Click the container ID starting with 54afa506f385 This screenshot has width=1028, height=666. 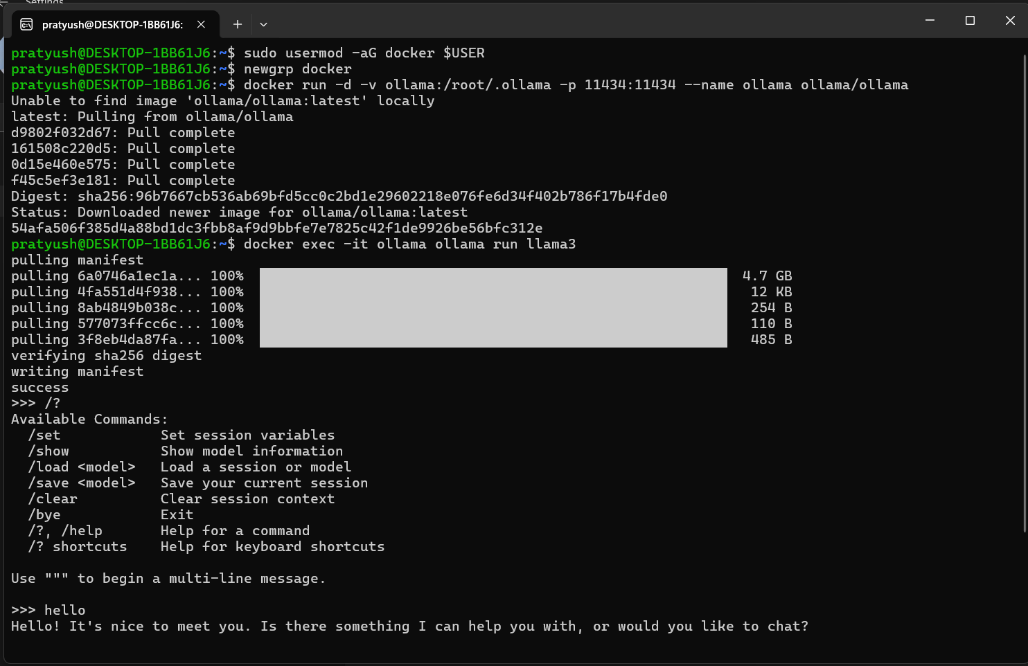(277, 228)
